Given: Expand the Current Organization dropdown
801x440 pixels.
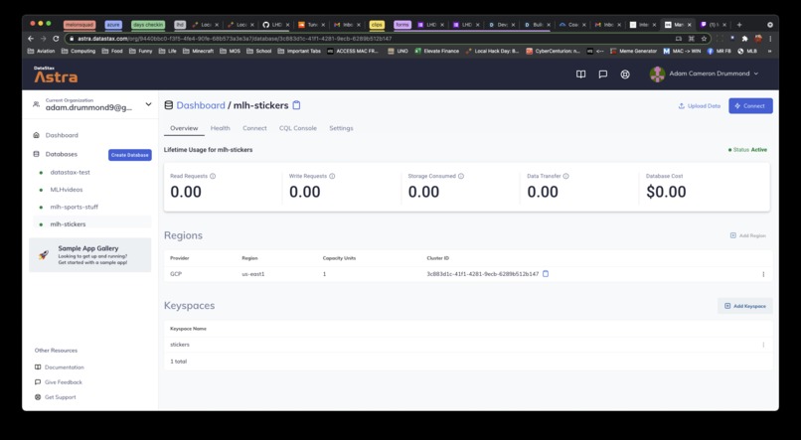Looking at the screenshot, I should pyautogui.click(x=148, y=104).
